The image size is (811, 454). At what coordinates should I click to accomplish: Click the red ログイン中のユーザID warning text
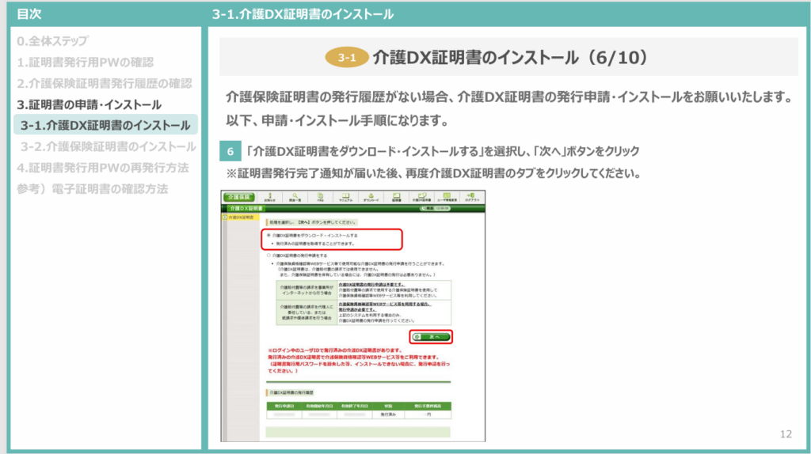[359, 361]
